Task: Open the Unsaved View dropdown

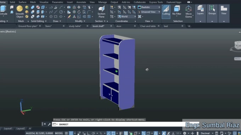Action: coord(149,12)
